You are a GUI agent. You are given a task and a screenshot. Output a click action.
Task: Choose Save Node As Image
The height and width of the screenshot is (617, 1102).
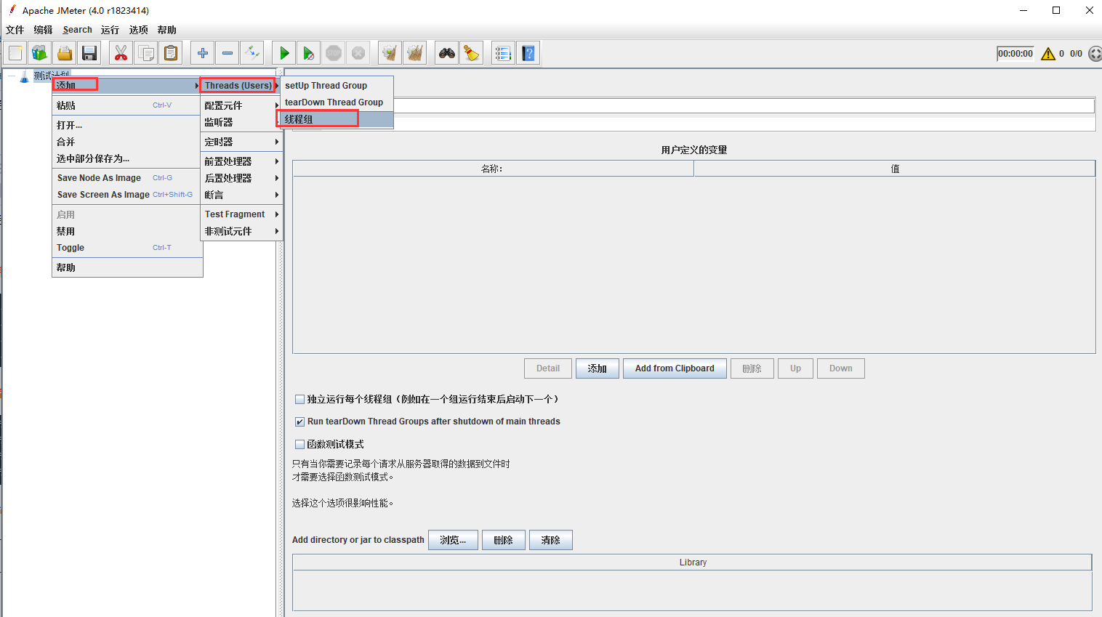(x=127, y=178)
